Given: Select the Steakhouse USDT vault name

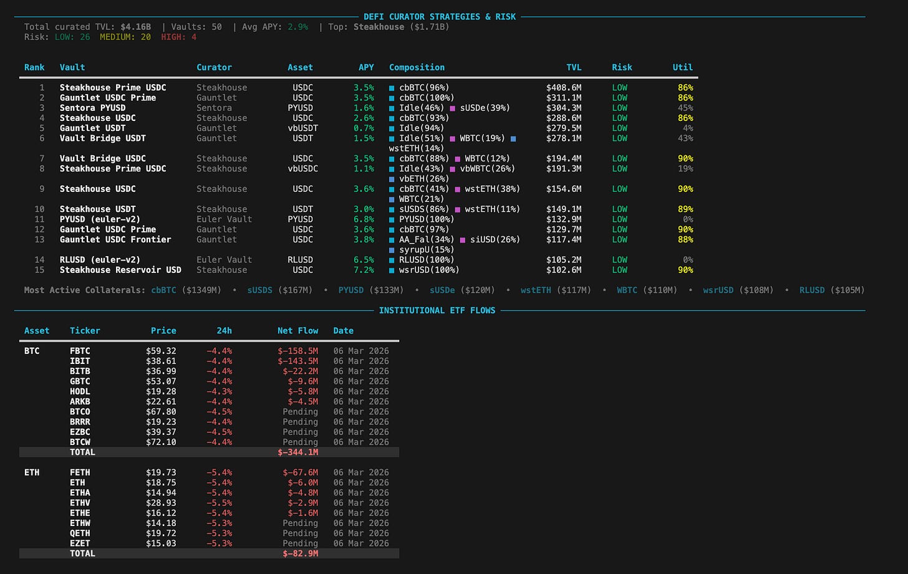Looking at the screenshot, I should (x=98, y=209).
